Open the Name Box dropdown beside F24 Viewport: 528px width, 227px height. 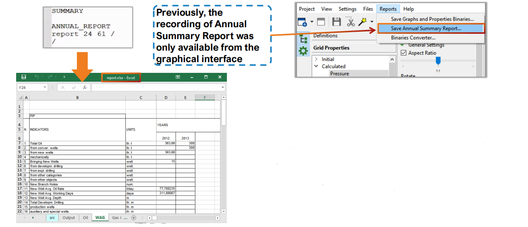(45, 87)
